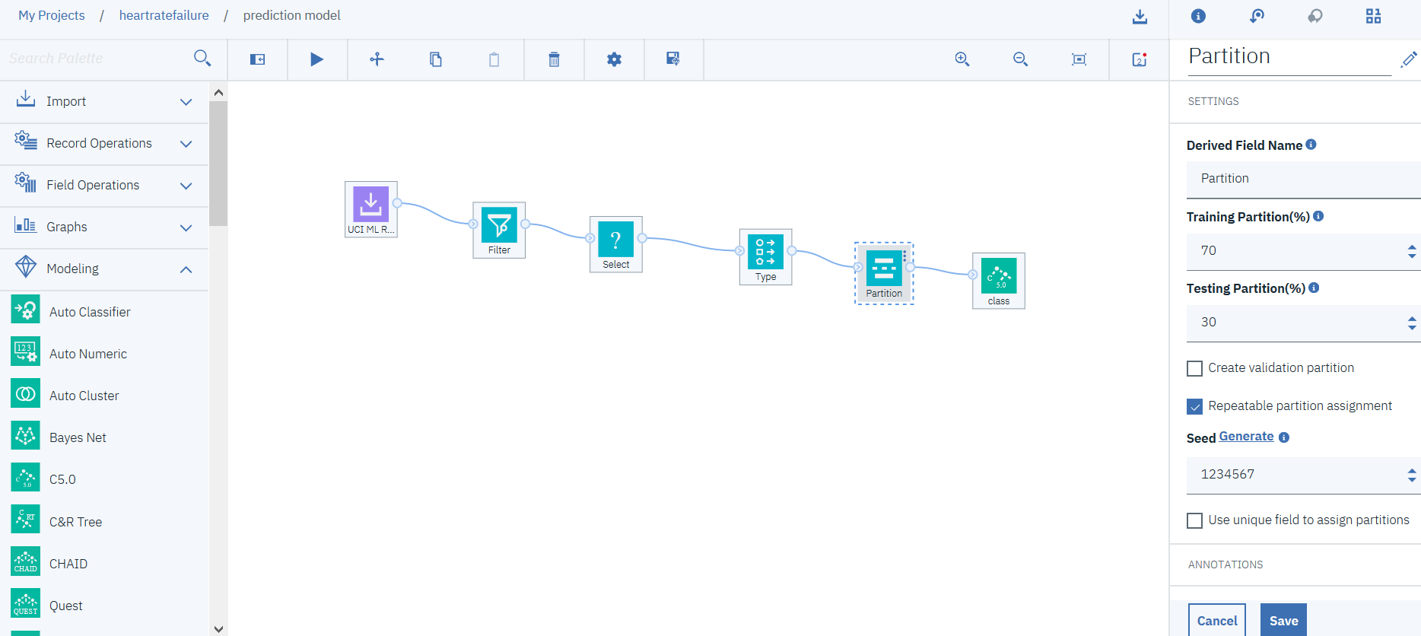This screenshot has width=1421, height=636.
Task: Click the Generate seed link
Action: tap(1246, 437)
